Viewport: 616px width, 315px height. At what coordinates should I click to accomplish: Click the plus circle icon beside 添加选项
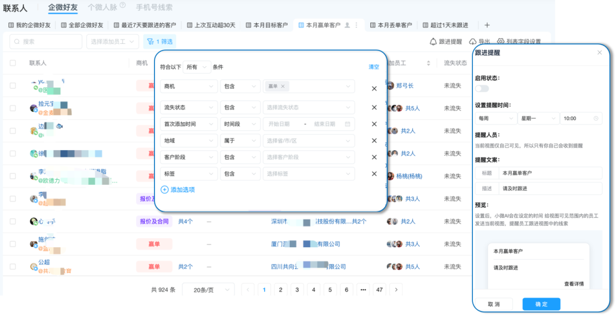(x=165, y=189)
